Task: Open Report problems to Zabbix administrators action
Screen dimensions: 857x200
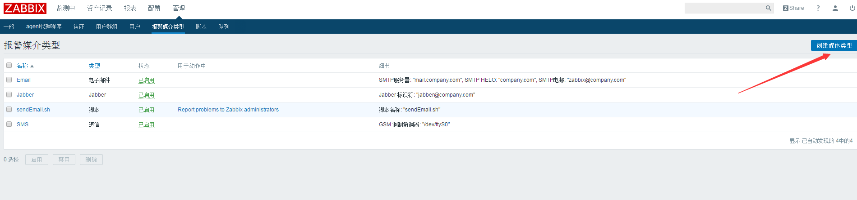Action: 228,110
